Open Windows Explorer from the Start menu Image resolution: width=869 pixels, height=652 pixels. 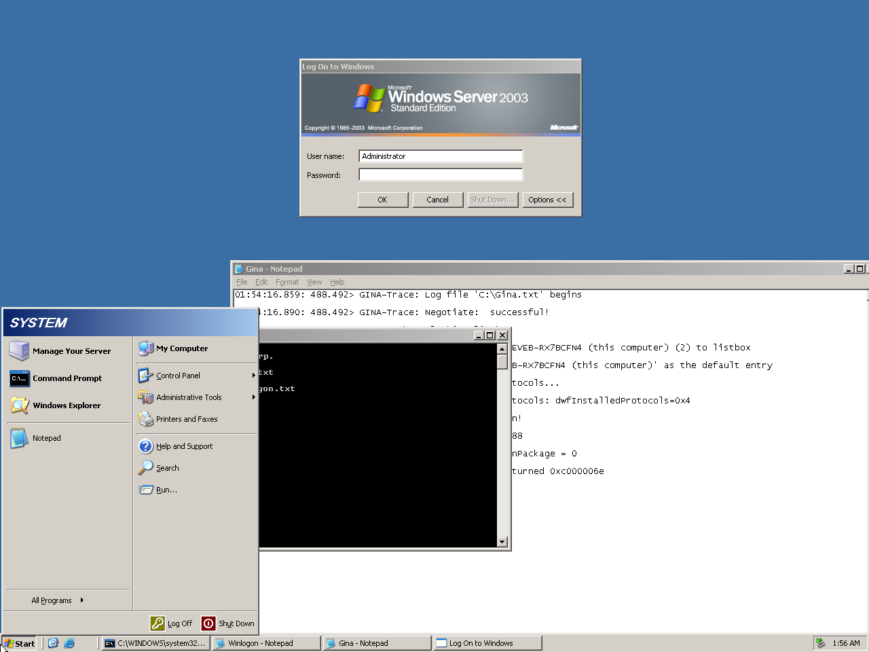pyautogui.click(x=67, y=405)
